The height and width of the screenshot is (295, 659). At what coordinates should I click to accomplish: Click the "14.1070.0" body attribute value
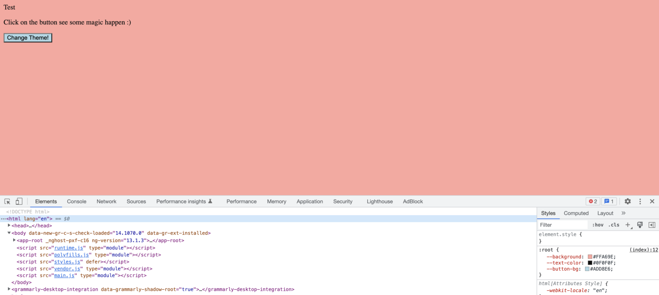pos(128,233)
